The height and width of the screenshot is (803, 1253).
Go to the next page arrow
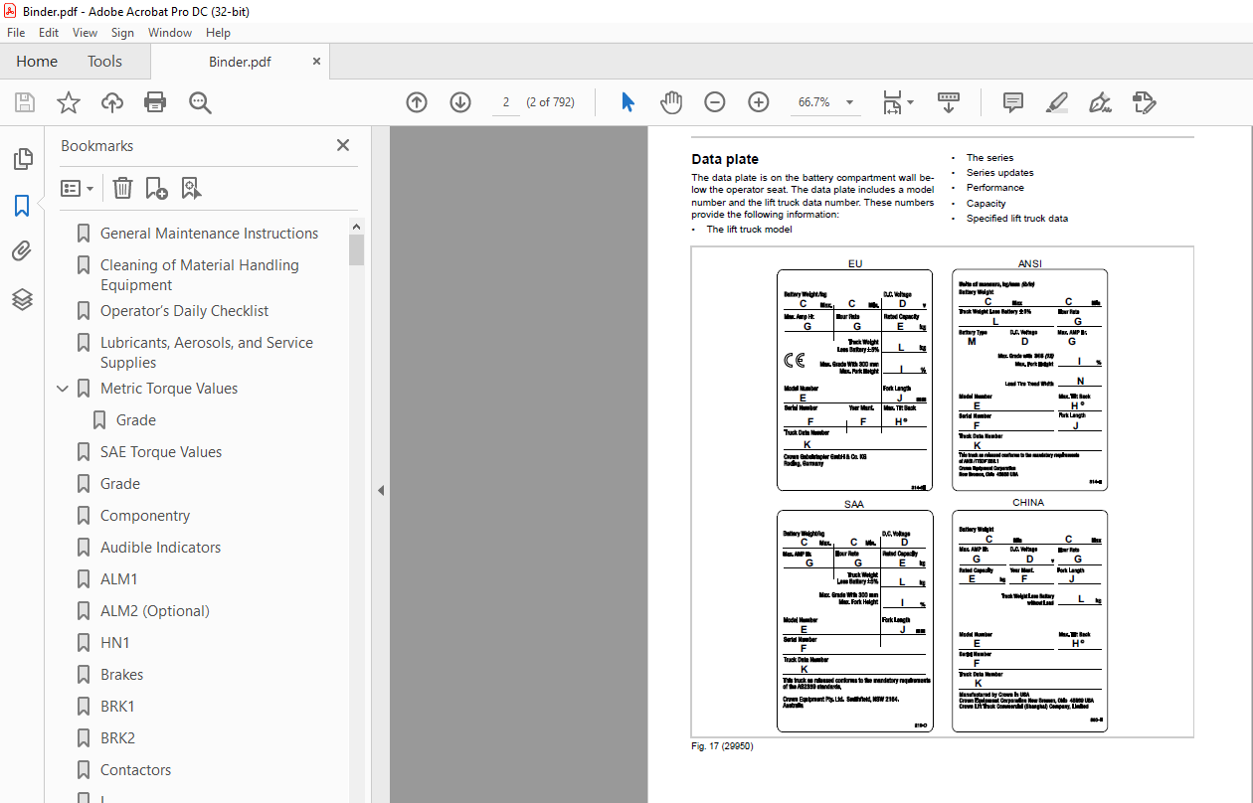pos(460,102)
